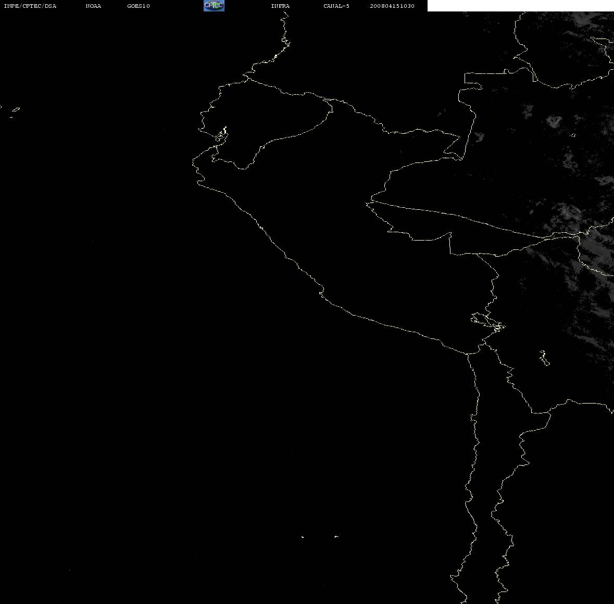
Task: Select Peru's westernmost coastal point
Action: coord(193,162)
